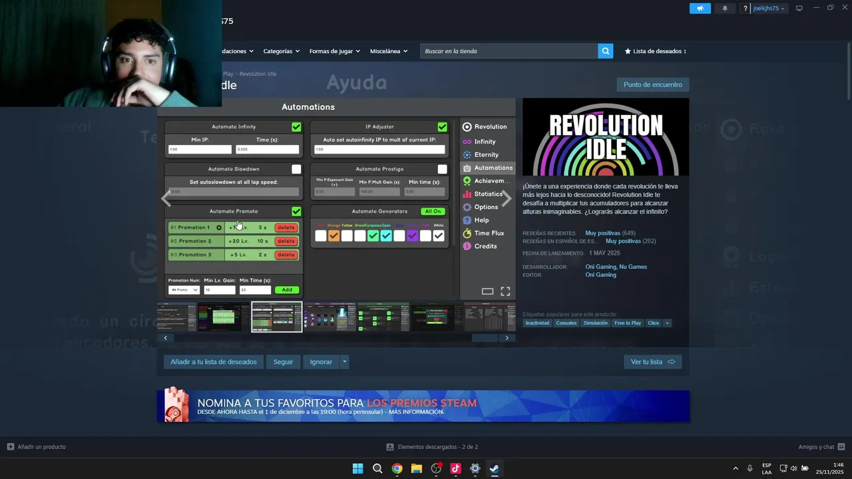Click the gear icon on Promotion 1 row

[x=218, y=228]
